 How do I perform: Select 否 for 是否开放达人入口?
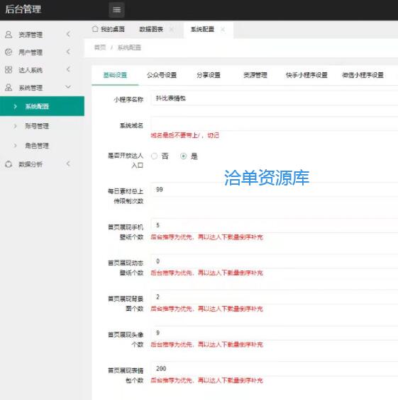154,156
